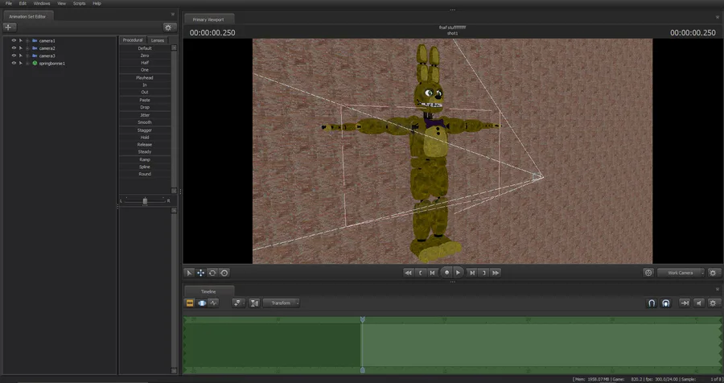The width and height of the screenshot is (724, 383).
Task: Switch to the Lenses tab
Action: (158, 40)
